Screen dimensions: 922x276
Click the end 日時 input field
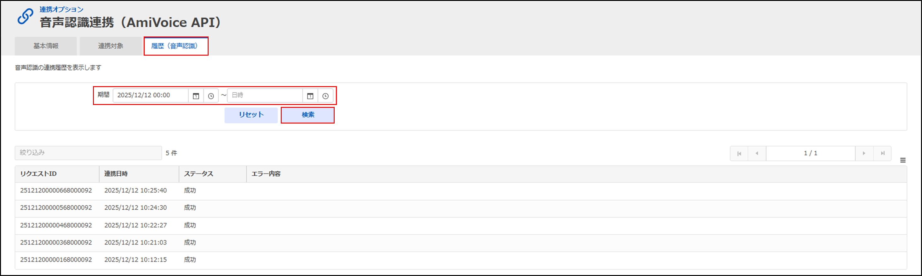click(x=265, y=95)
